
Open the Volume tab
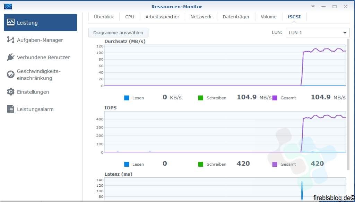[269, 17]
